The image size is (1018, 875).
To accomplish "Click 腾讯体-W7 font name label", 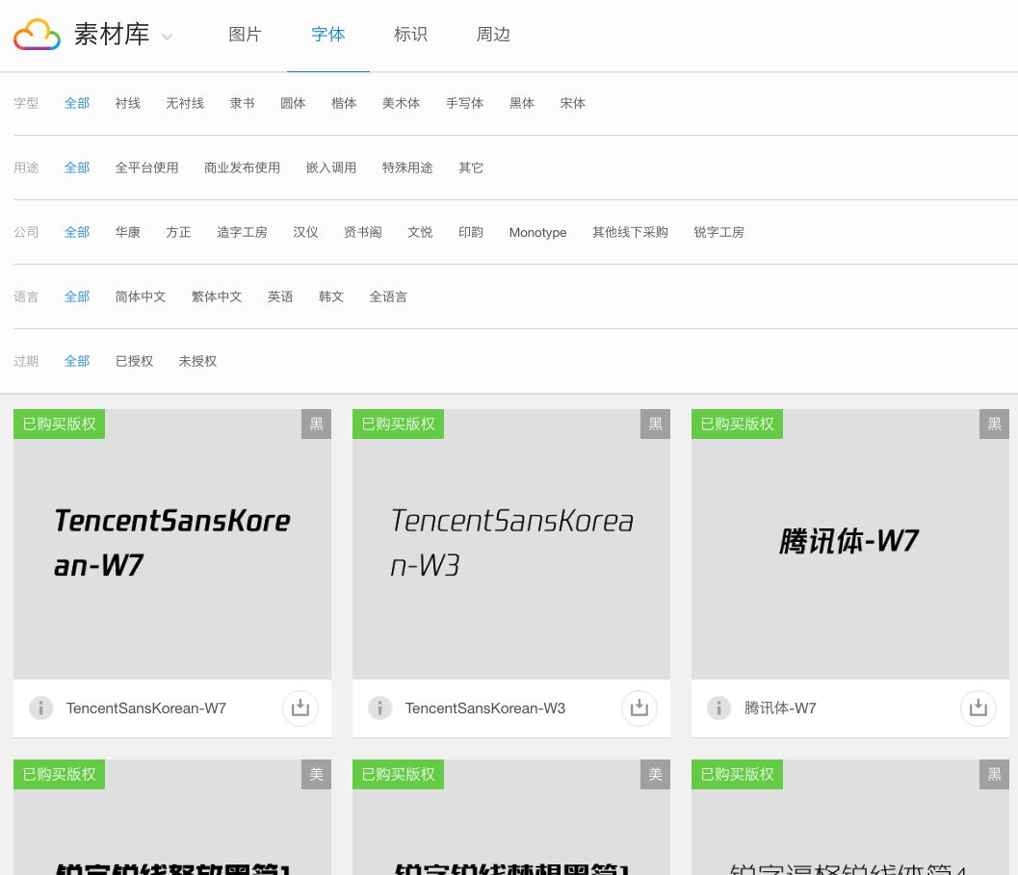I will tap(780, 708).
